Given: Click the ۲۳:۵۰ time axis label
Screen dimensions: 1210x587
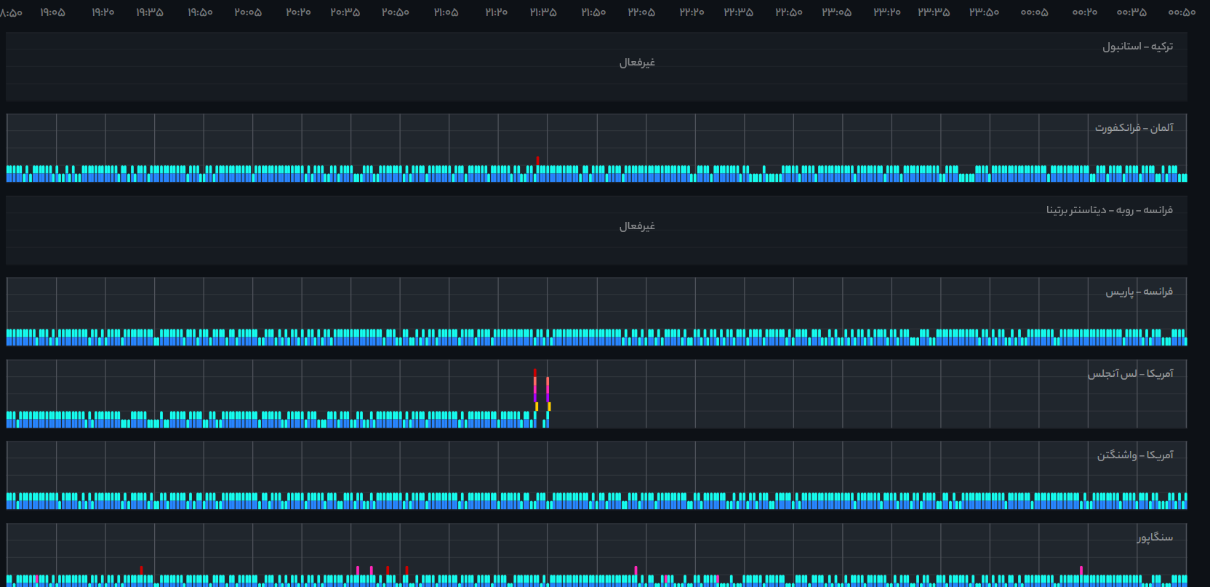Looking at the screenshot, I should point(984,12).
